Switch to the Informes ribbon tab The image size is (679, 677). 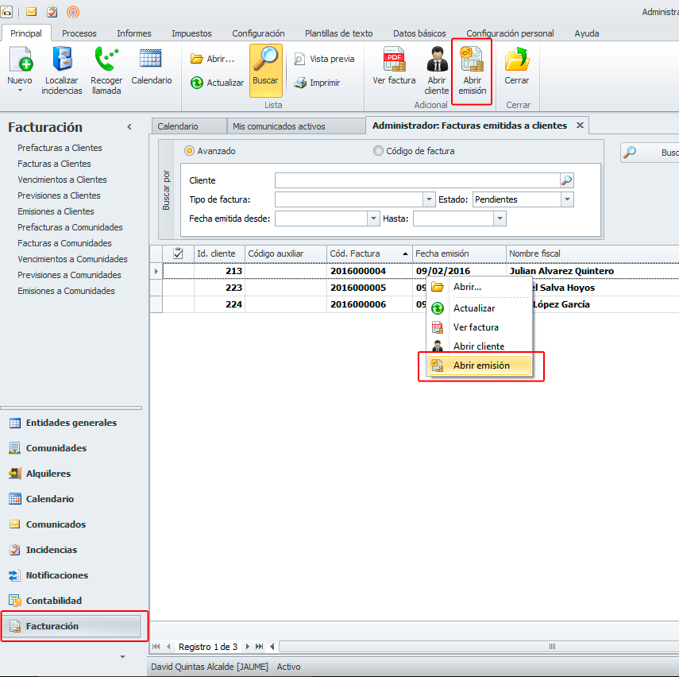(x=134, y=33)
